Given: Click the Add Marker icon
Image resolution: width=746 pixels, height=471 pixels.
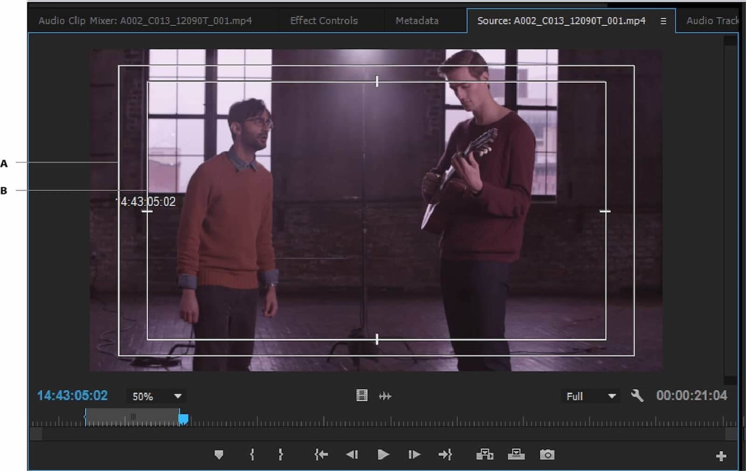Looking at the screenshot, I should [219, 455].
